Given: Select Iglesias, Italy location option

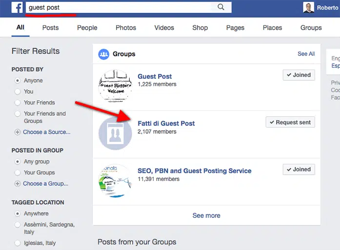Looking at the screenshot, I should pyautogui.click(x=18, y=243).
